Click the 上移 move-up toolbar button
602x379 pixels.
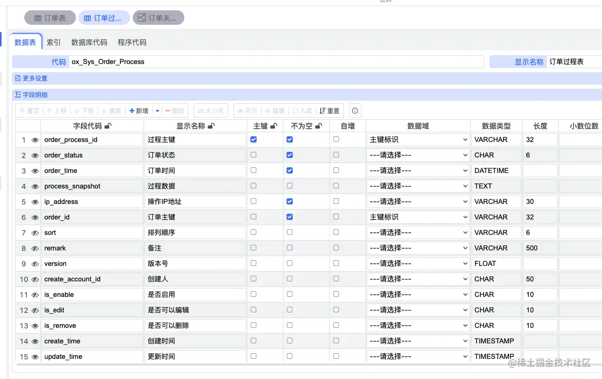(x=56, y=110)
